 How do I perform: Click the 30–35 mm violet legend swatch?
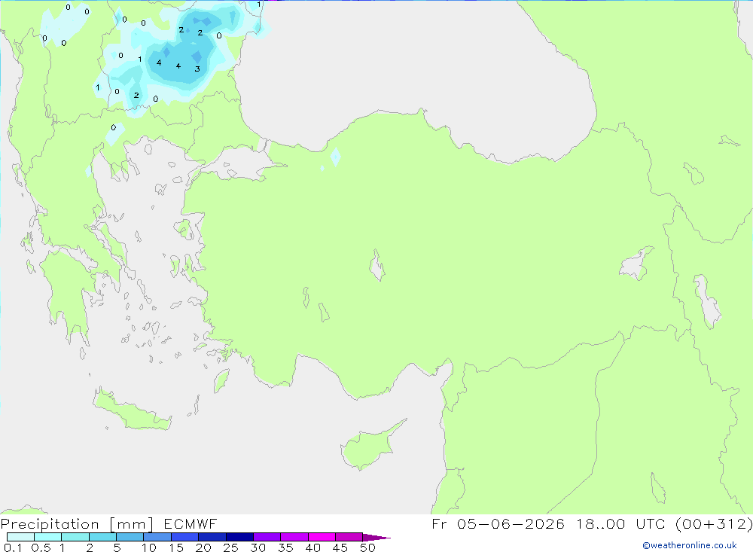[x=267, y=537]
